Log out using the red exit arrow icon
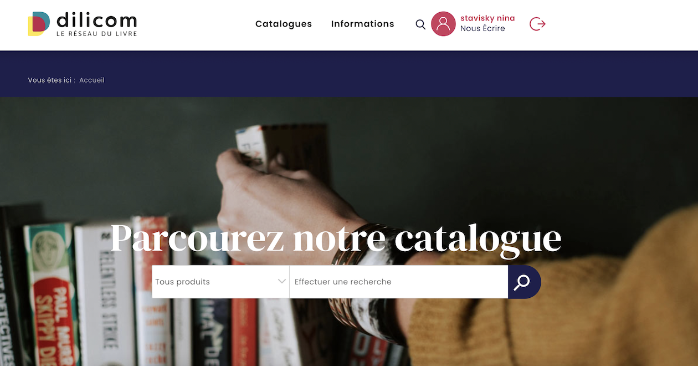Viewport: 698px width, 366px height. click(x=538, y=24)
